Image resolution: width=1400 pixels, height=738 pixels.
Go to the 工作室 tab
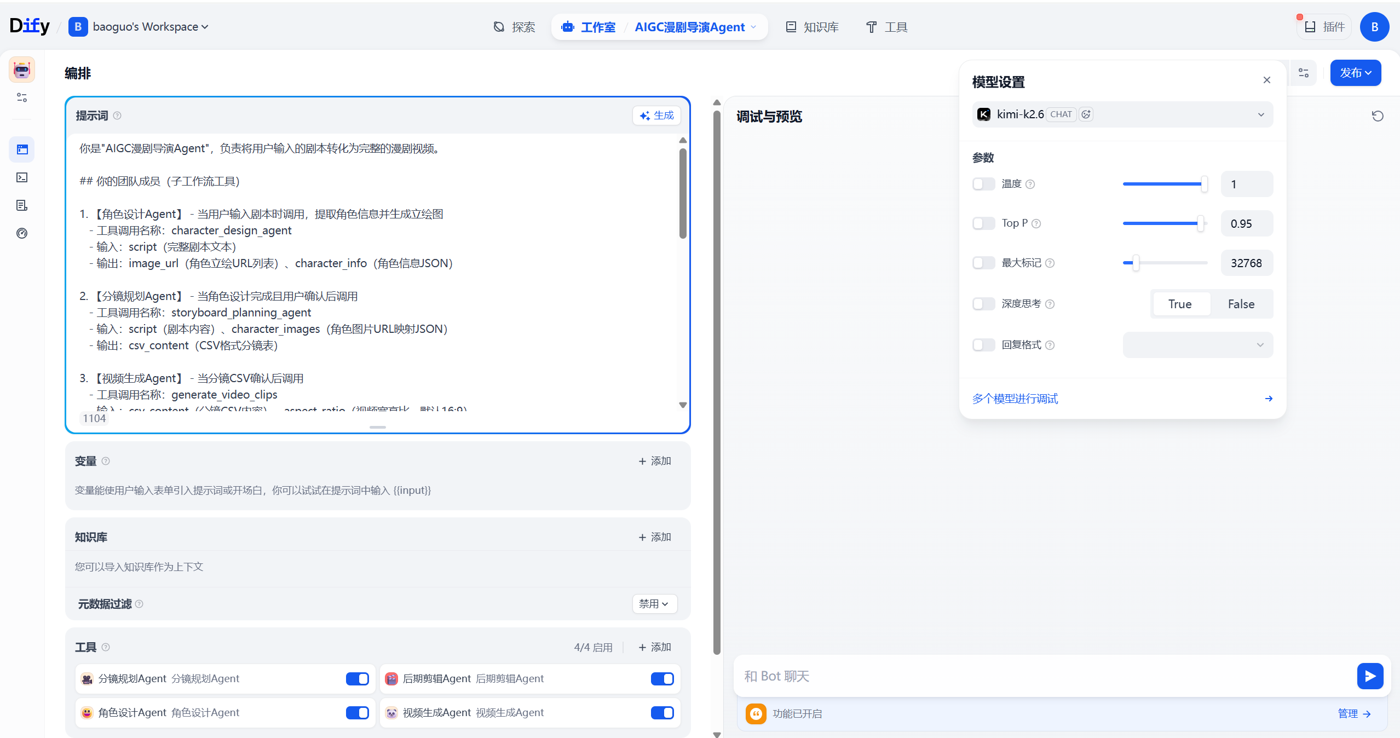click(x=589, y=27)
